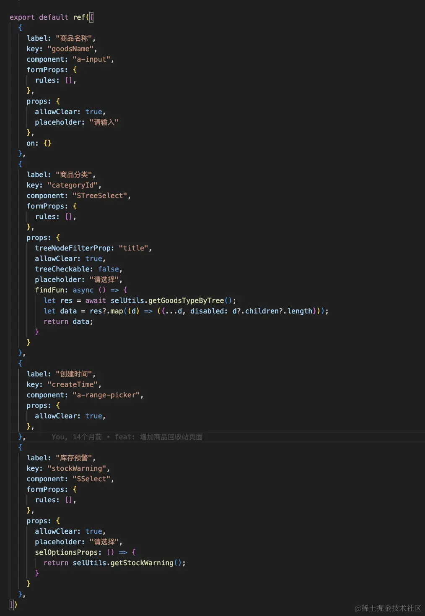Click the "ref" function call name
This screenshot has height=616, width=425.
point(79,17)
